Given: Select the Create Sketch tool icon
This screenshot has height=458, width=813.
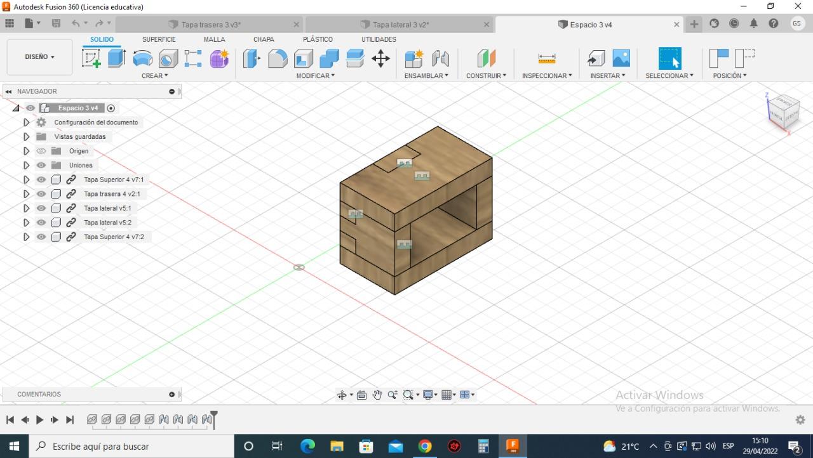Looking at the screenshot, I should click(91, 58).
